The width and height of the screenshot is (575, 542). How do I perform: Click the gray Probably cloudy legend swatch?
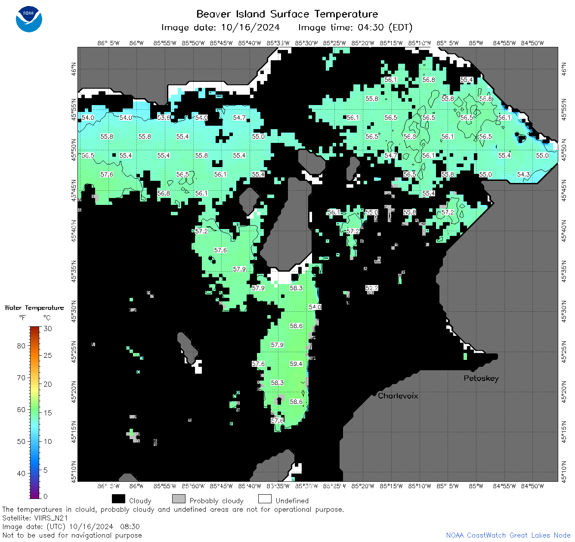pos(179,499)
